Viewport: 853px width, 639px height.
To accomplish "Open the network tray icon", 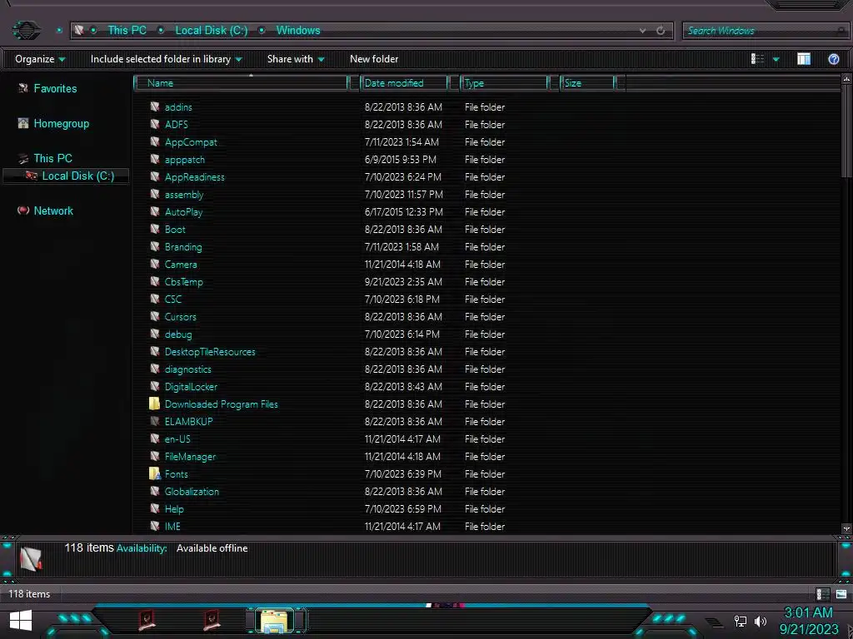I will [x=740, y=621].
